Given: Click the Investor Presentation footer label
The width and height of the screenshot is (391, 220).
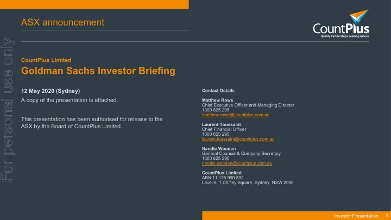Looking at the screenshot, I should (x=356, y=216).
